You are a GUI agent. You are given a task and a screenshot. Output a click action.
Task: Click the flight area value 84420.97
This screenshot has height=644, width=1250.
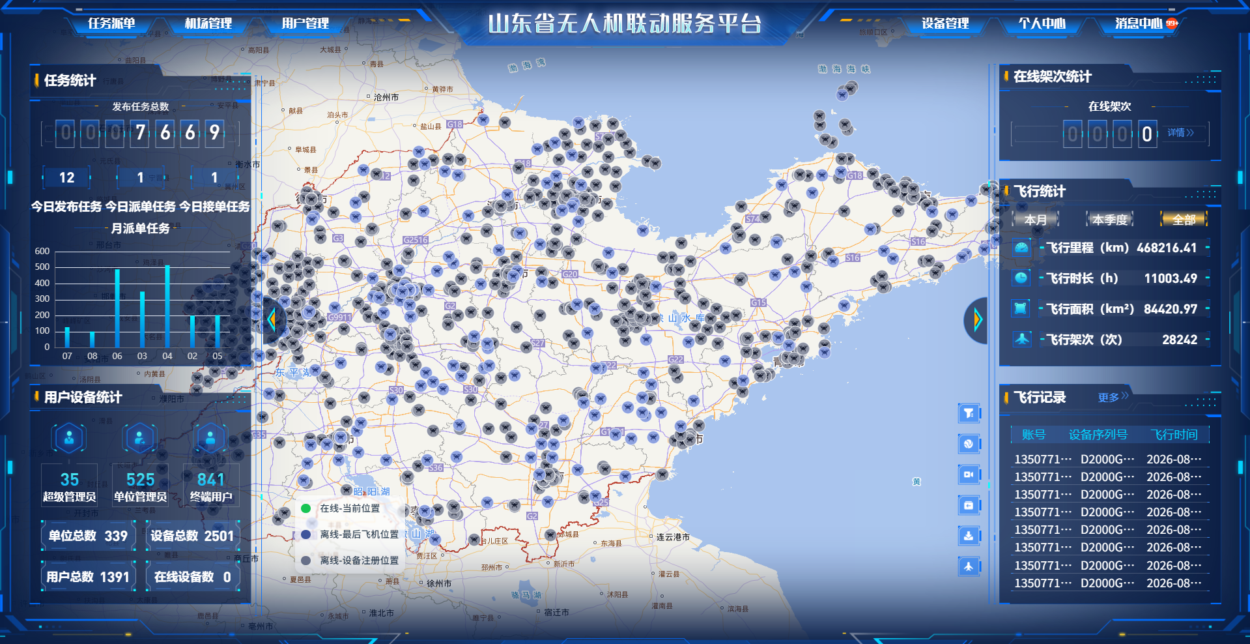(x=1171, y=309)
